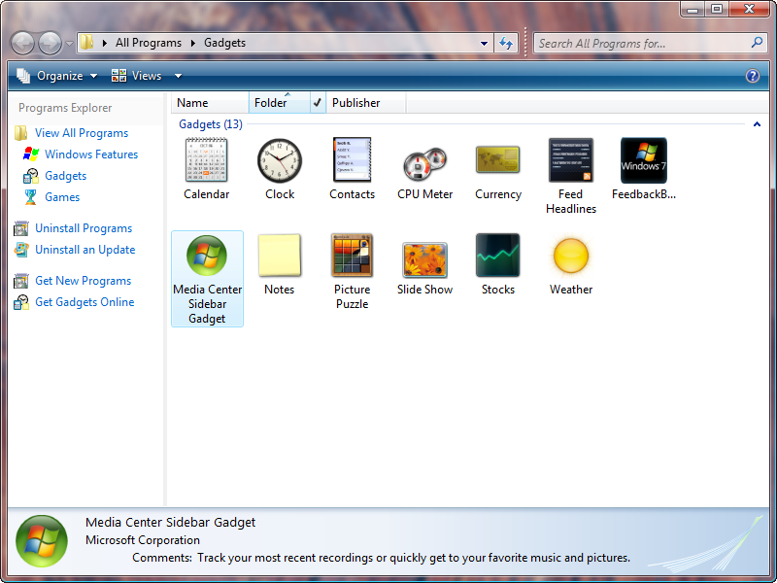The width and height of the screenshot is (777, 583).
Task: Select the Currency gadget icon
Action: [497, 159]
